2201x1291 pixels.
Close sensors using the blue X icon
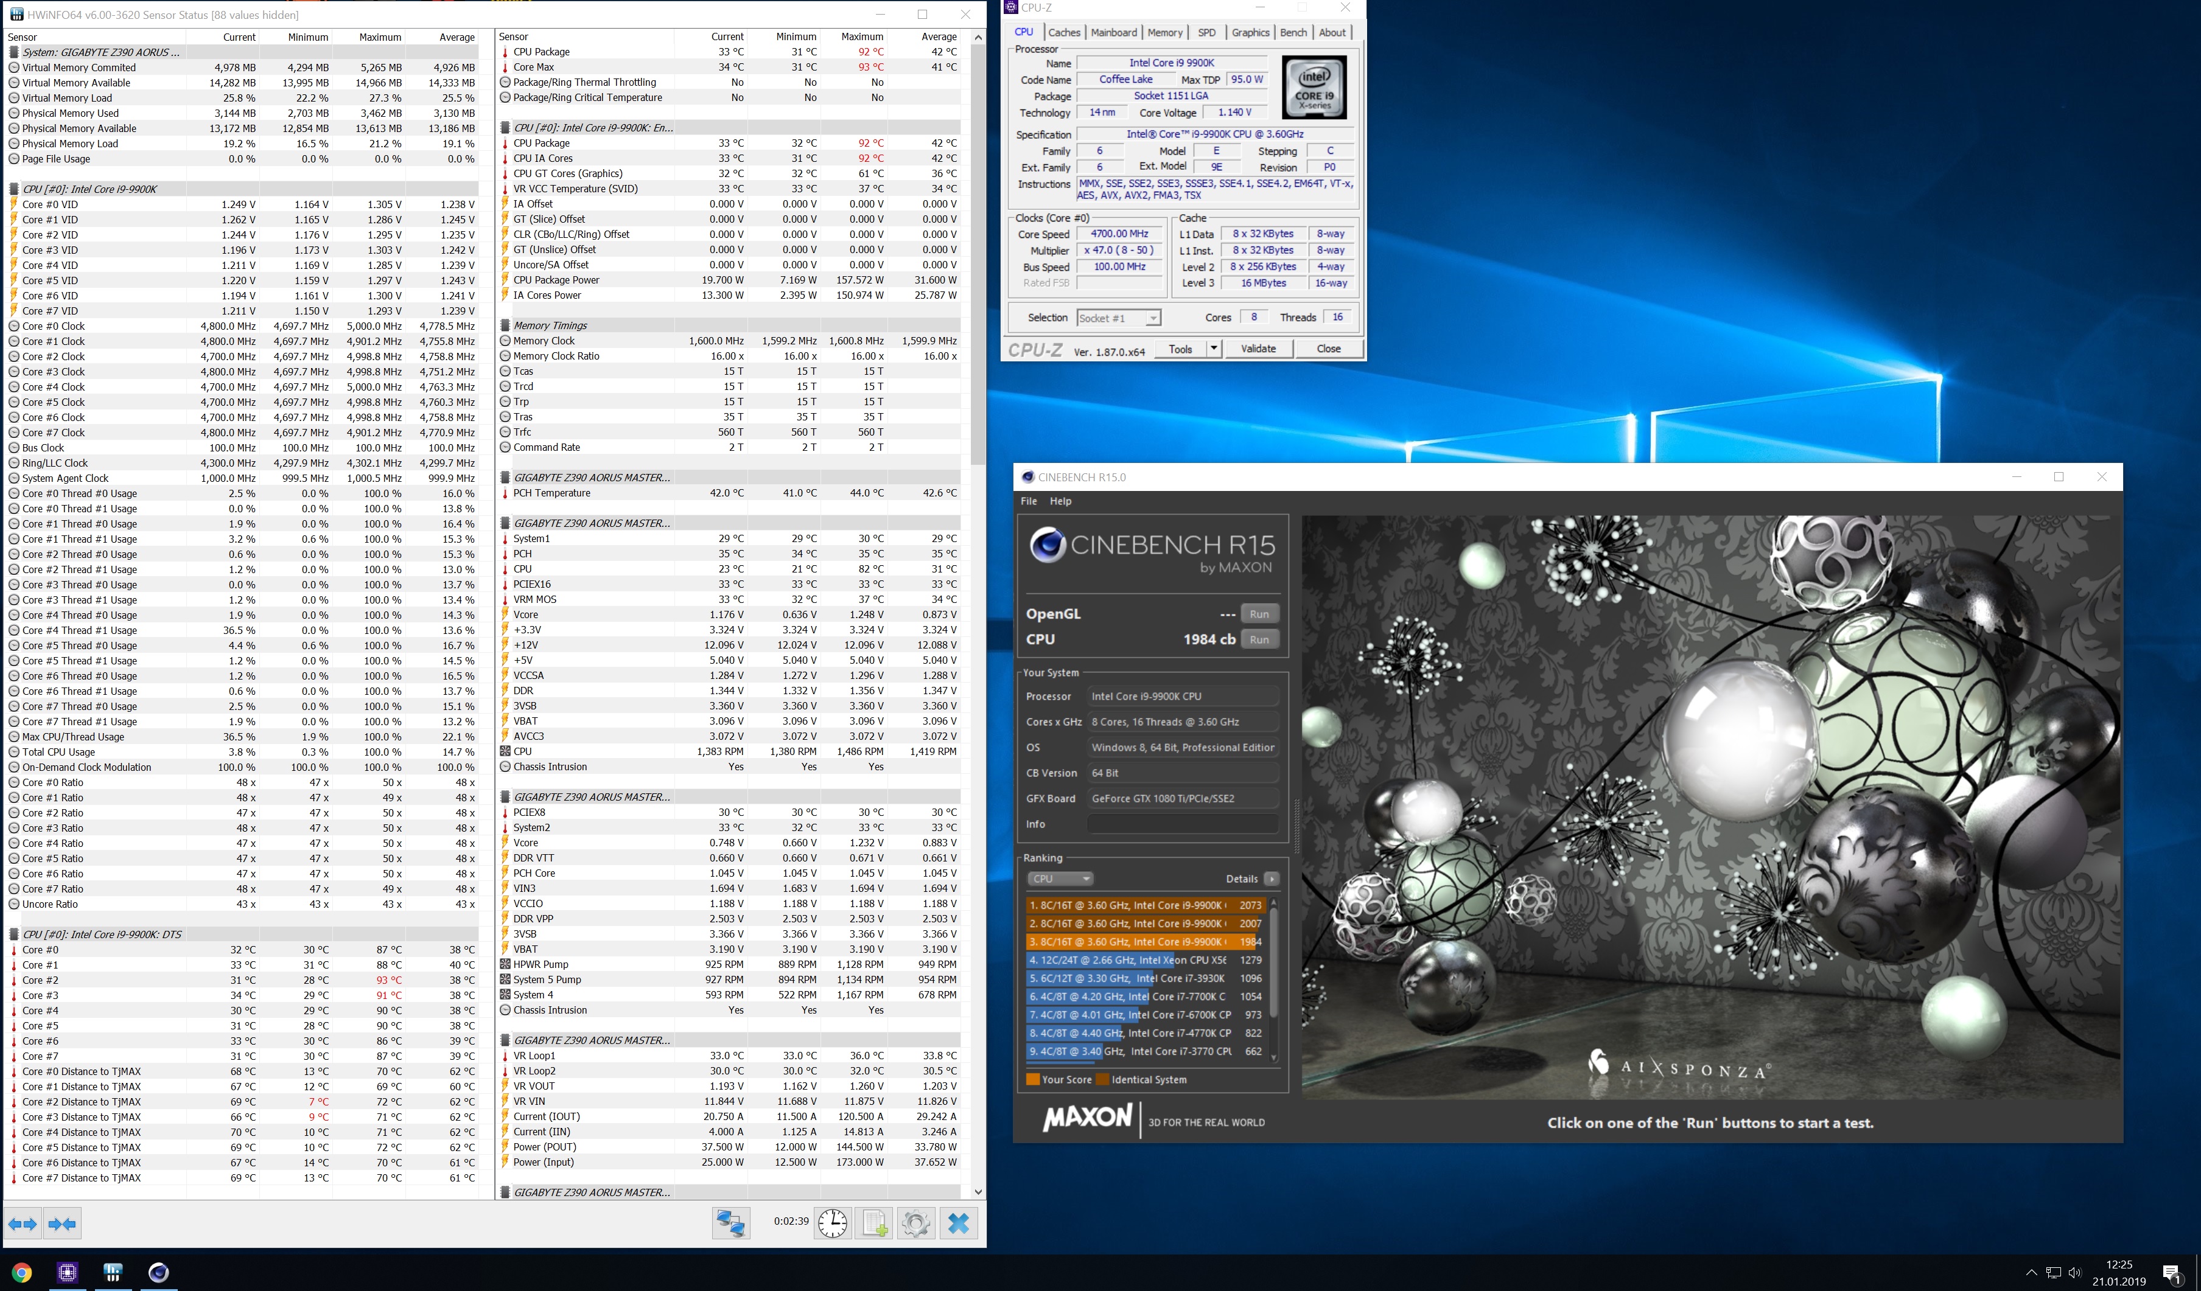pos(958,1223)
